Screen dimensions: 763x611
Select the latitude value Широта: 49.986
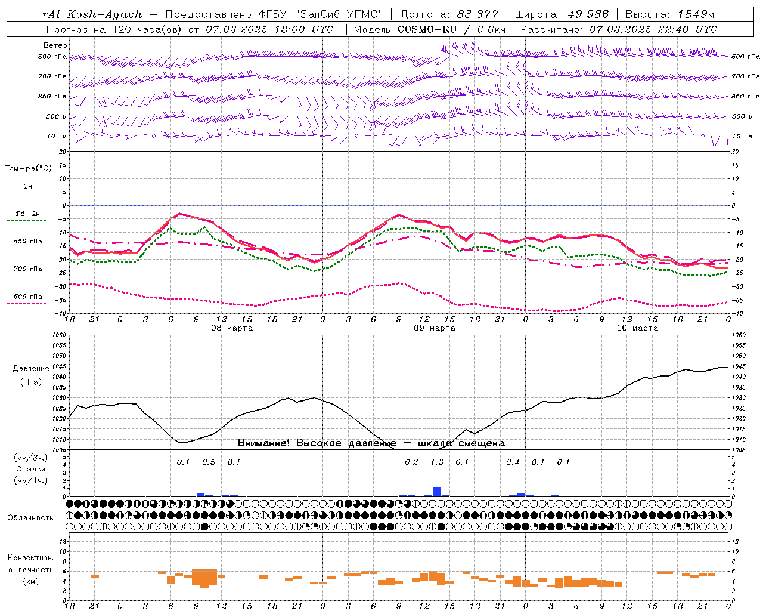point(562,14)
